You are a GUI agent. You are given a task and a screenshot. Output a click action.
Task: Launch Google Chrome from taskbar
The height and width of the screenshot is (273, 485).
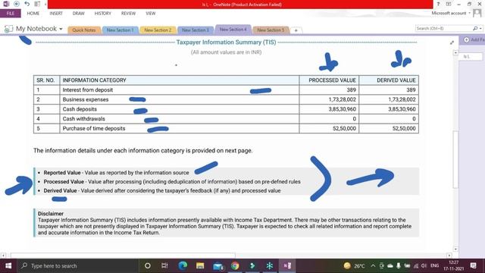[235, 265]
